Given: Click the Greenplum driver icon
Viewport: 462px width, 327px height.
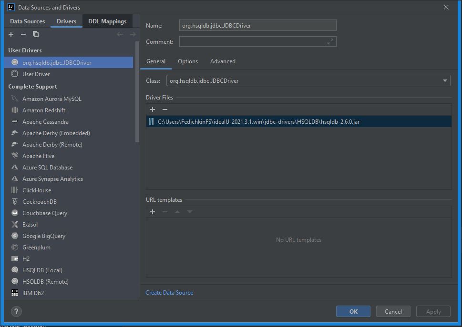Looking at the screenshot, I should click(x=15, y=248).
